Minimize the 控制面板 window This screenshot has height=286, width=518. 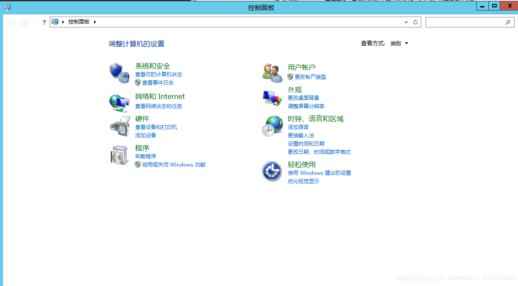tap(482, 6)
